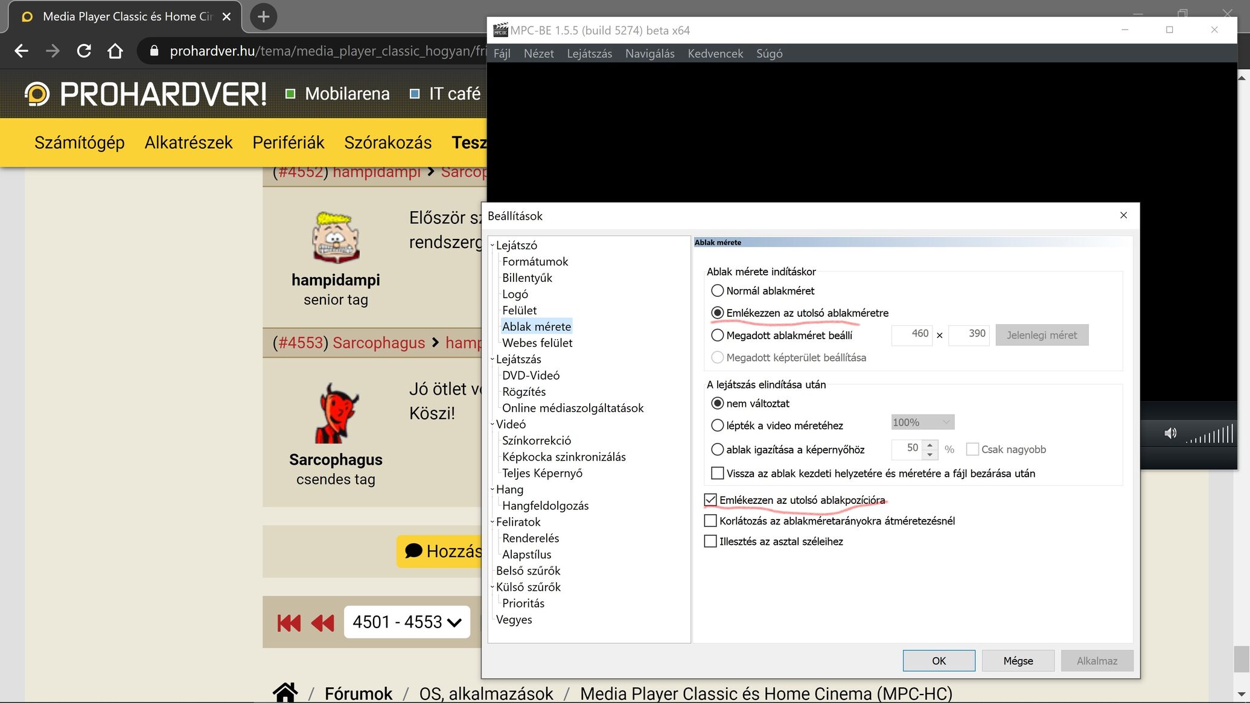Click the browser forward arrow
Screen dimensions: 1250x703
tap(53, 51)
